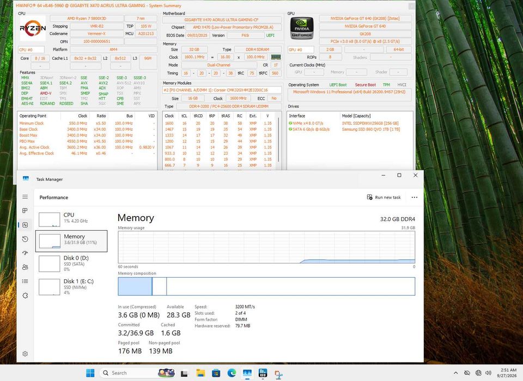The image size is (523, 381).
Task: Click the NVIDIA GeForce logo in HWiNFO
Action: (x=302, y=29)
